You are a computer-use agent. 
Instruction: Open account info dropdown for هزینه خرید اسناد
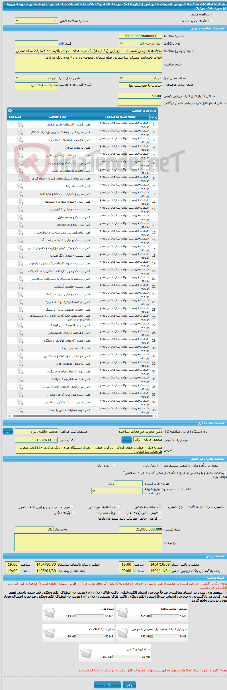[117, 491]
